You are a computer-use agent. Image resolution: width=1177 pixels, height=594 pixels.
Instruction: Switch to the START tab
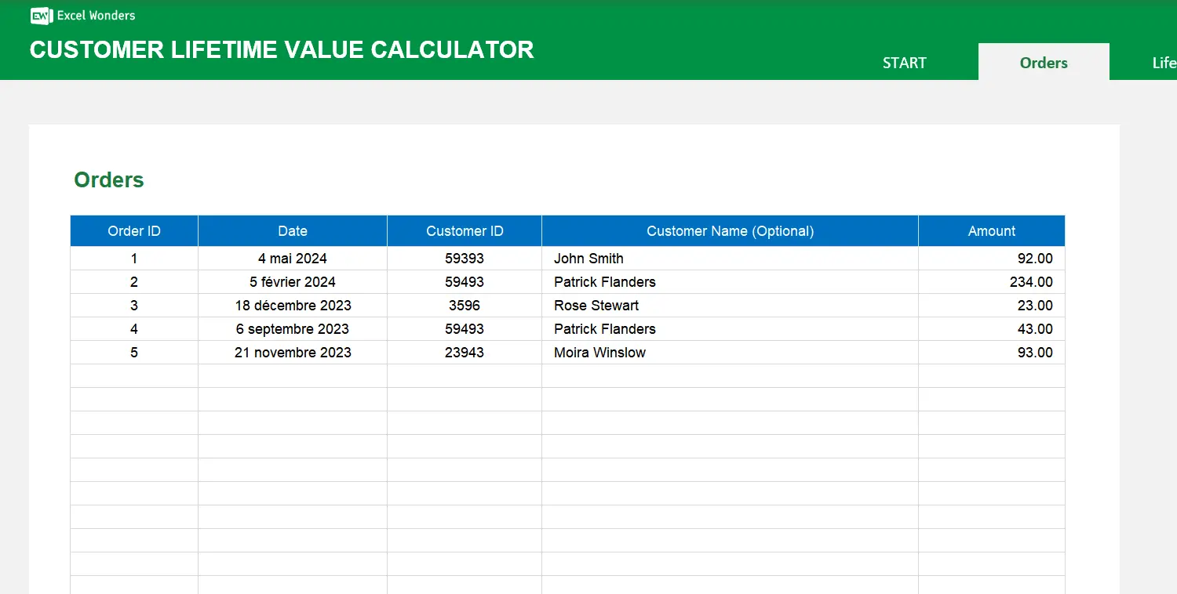pos(904,63)
